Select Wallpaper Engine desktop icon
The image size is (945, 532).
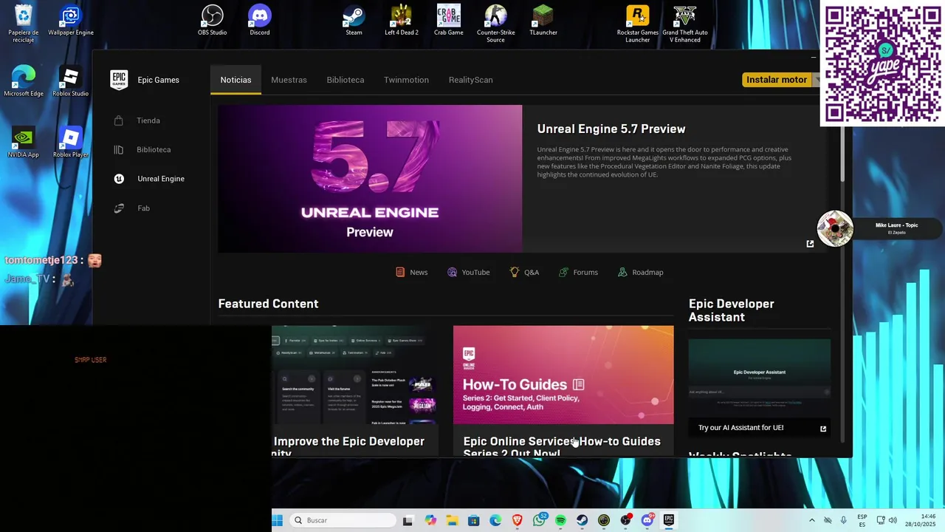click(71, 20)
